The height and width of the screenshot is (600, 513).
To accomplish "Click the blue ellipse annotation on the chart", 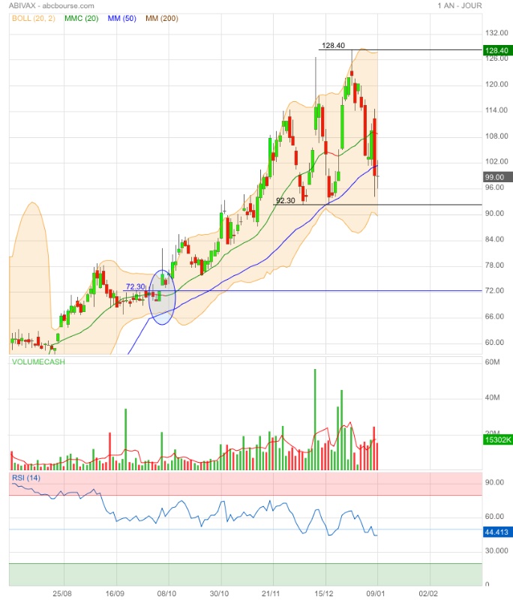I will [x=162, y=297].
